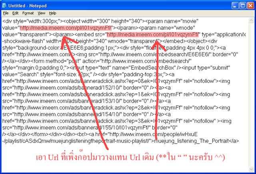The height and width of the screenshot is (174, 256).
Task: Click the '<object width="300"' text
Action: pos(86,21)
